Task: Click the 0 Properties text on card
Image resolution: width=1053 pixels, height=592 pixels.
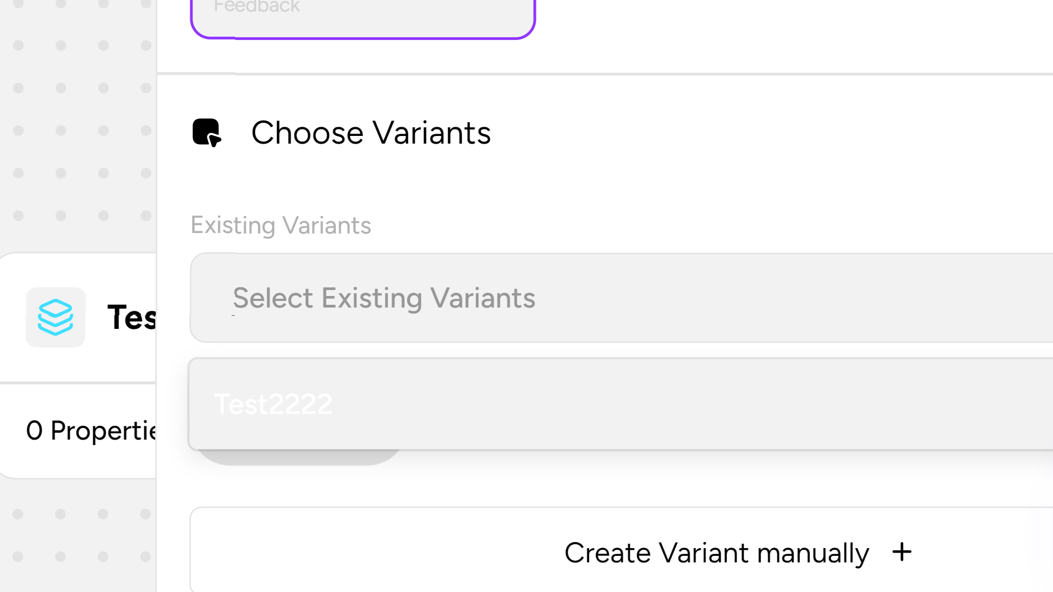Action: [x=91, y=431]
